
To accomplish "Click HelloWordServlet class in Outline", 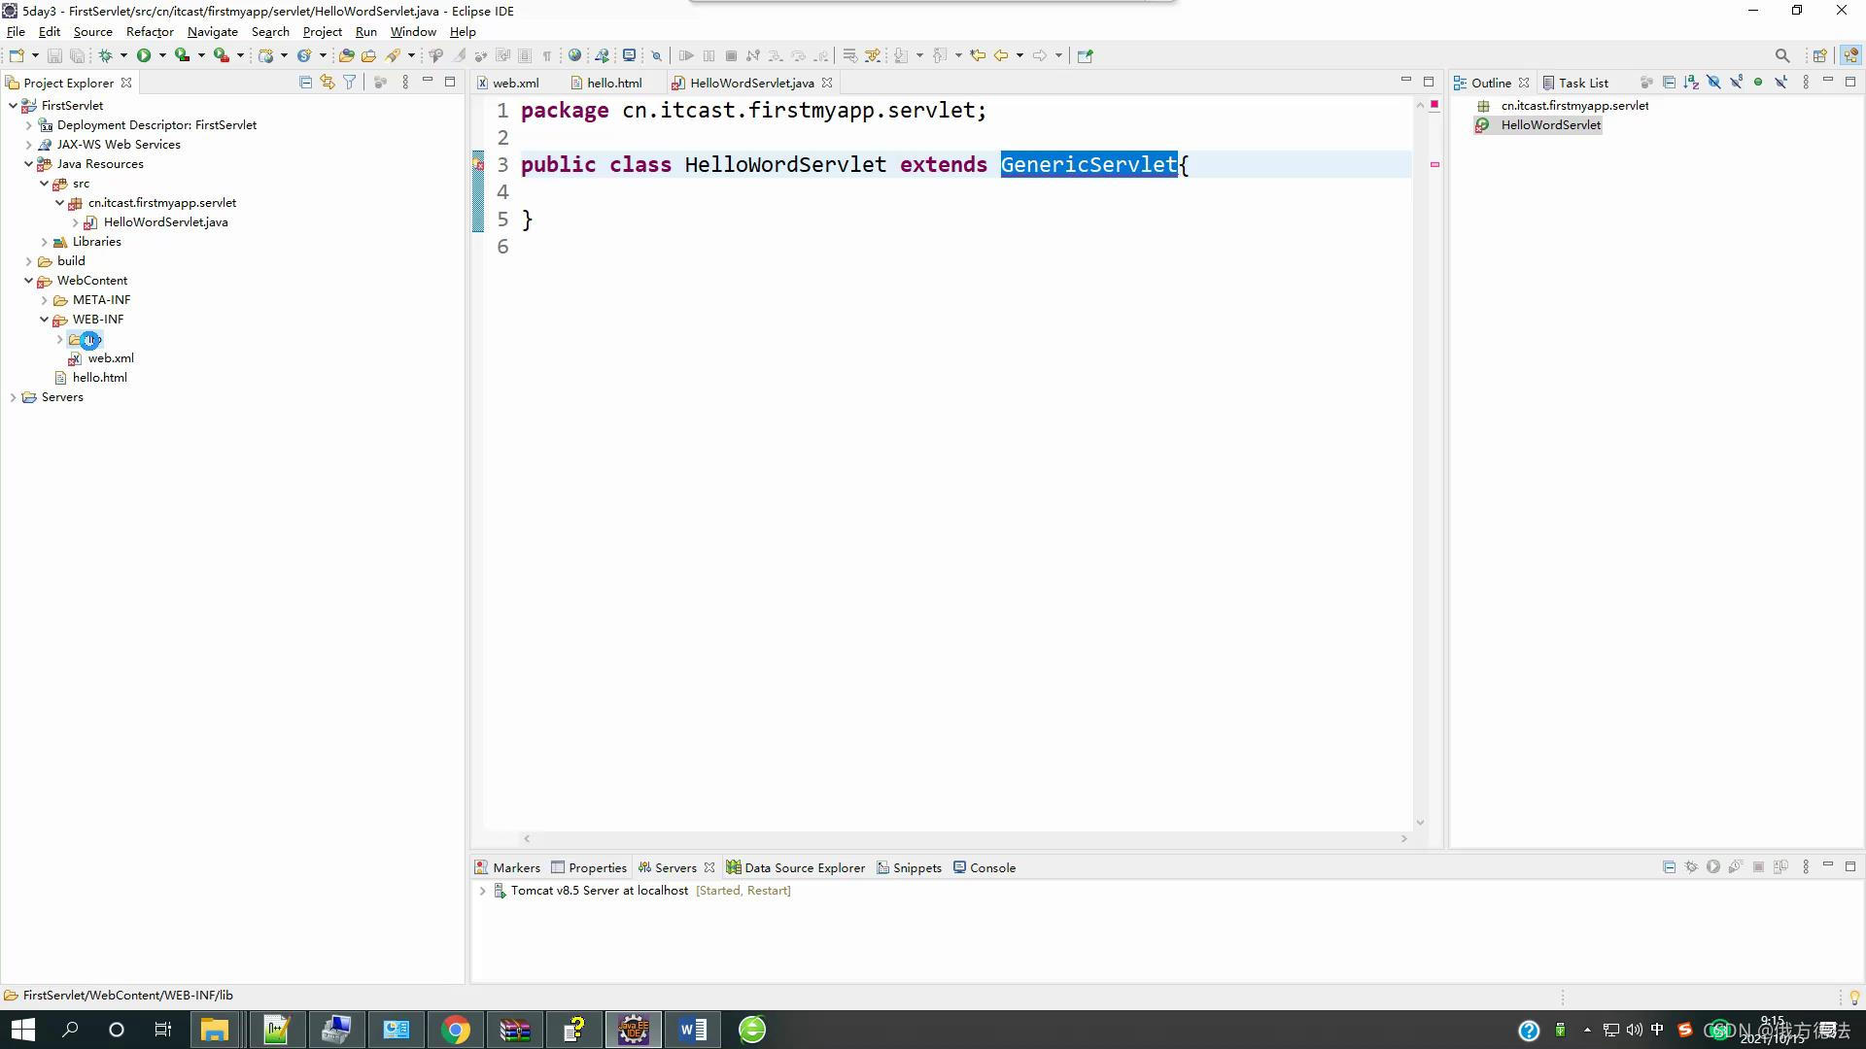I will pyautogui.click(x=1551, y=124).
